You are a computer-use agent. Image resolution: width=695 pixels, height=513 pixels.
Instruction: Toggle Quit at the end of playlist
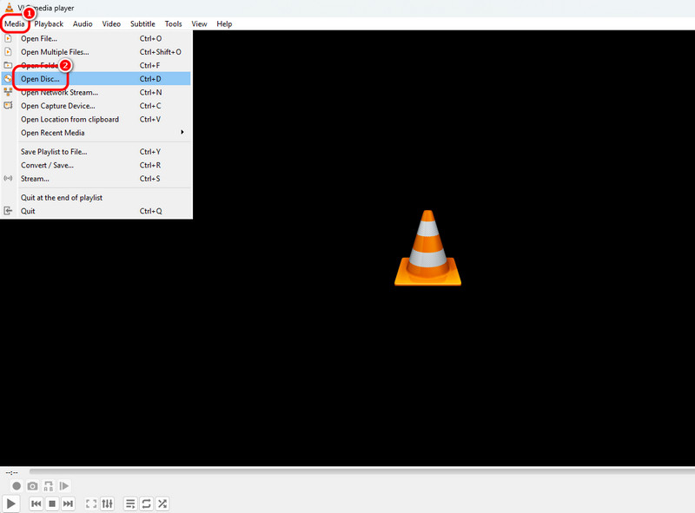point(96,198)
